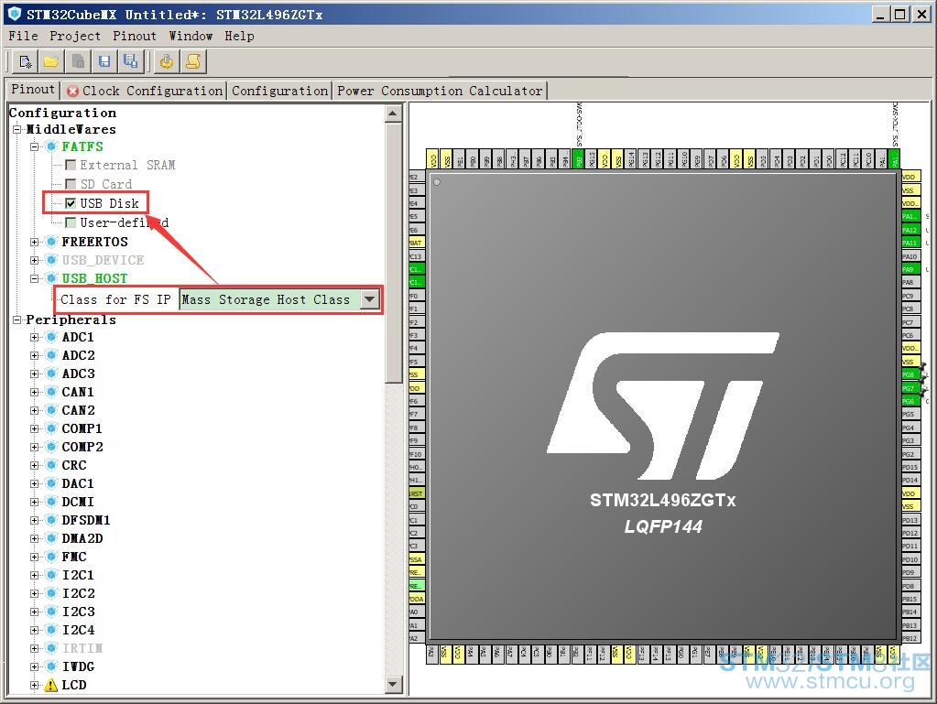Click the New Project toolbar icon
This screenshot has width=937, height=704.
pos(25,61)
